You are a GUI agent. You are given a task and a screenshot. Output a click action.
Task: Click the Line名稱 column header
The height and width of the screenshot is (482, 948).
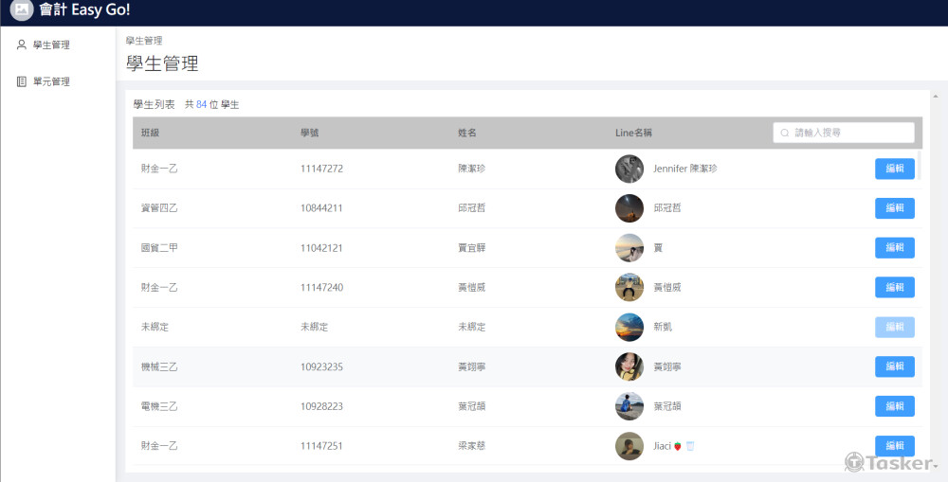pyautogui.click(x=633, y=133)
